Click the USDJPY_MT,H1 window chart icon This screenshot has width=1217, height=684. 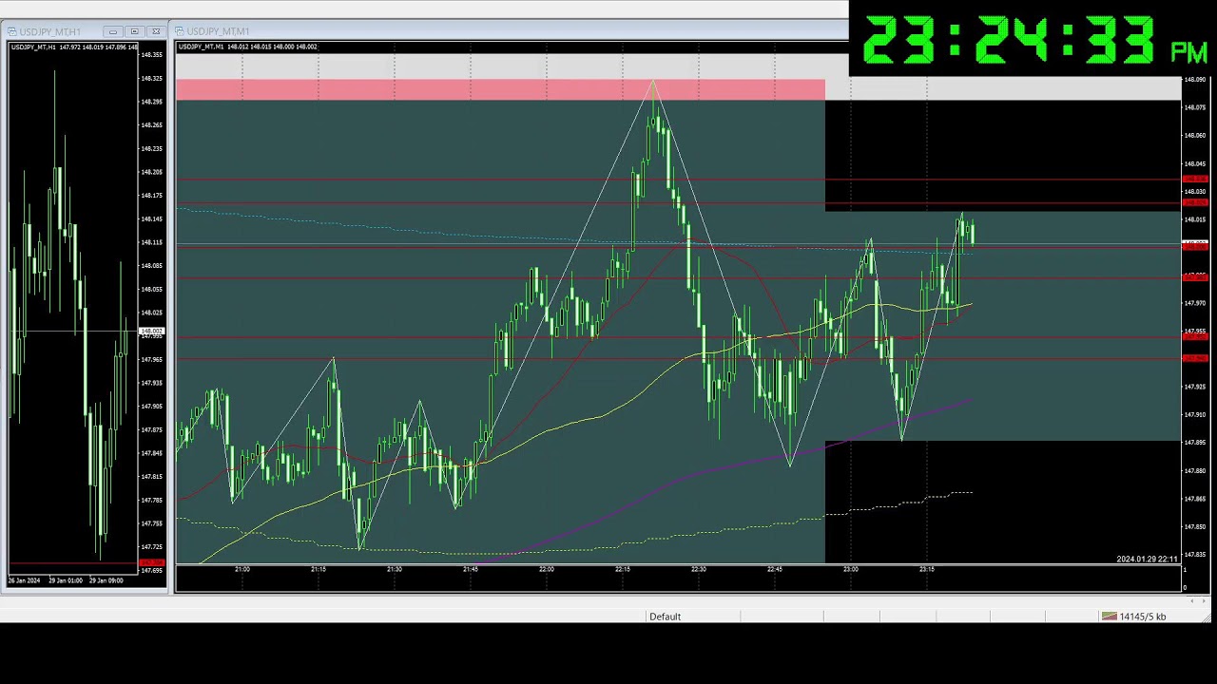[12, 31]
